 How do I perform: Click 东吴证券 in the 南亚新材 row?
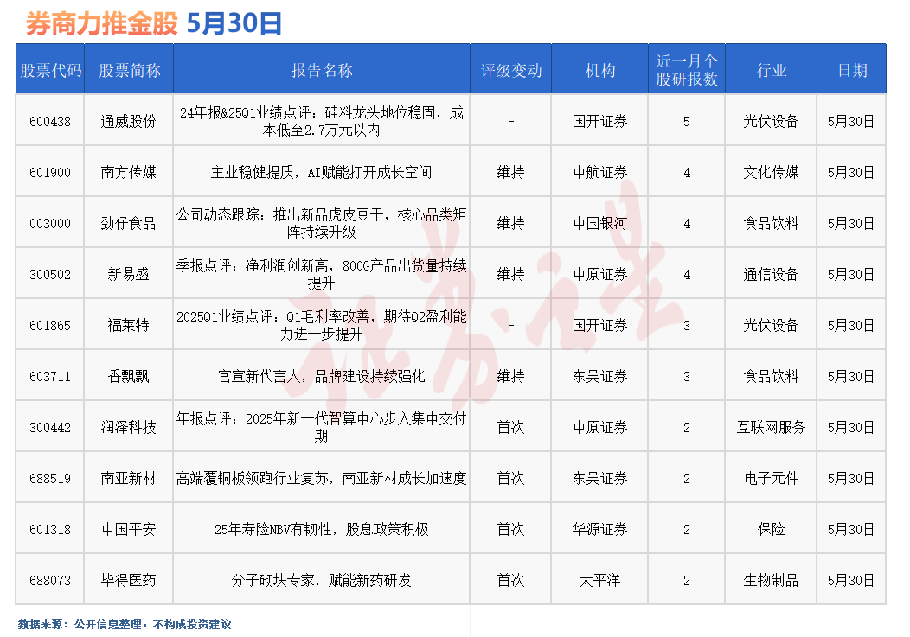pyautogui.click(x=600, y=479)
